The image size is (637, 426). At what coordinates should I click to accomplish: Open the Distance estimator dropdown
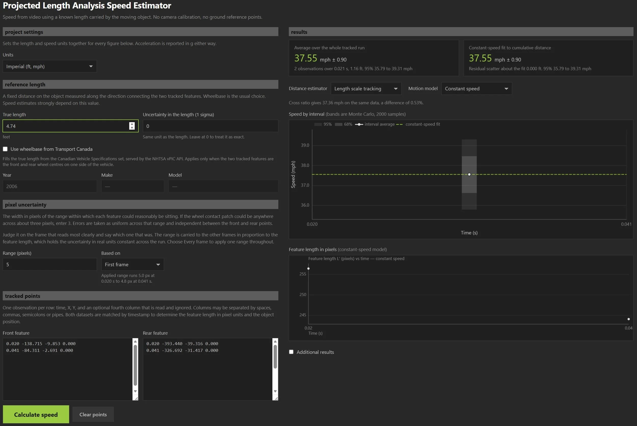366,89
